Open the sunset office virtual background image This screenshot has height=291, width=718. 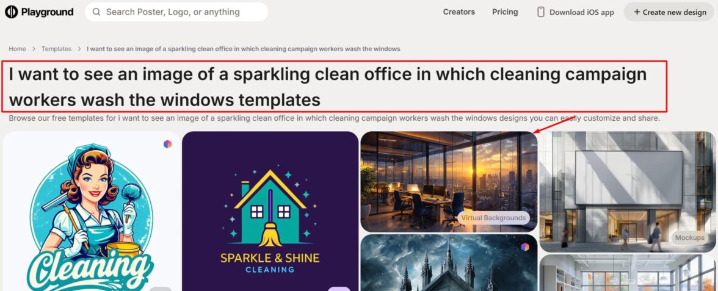449,182
